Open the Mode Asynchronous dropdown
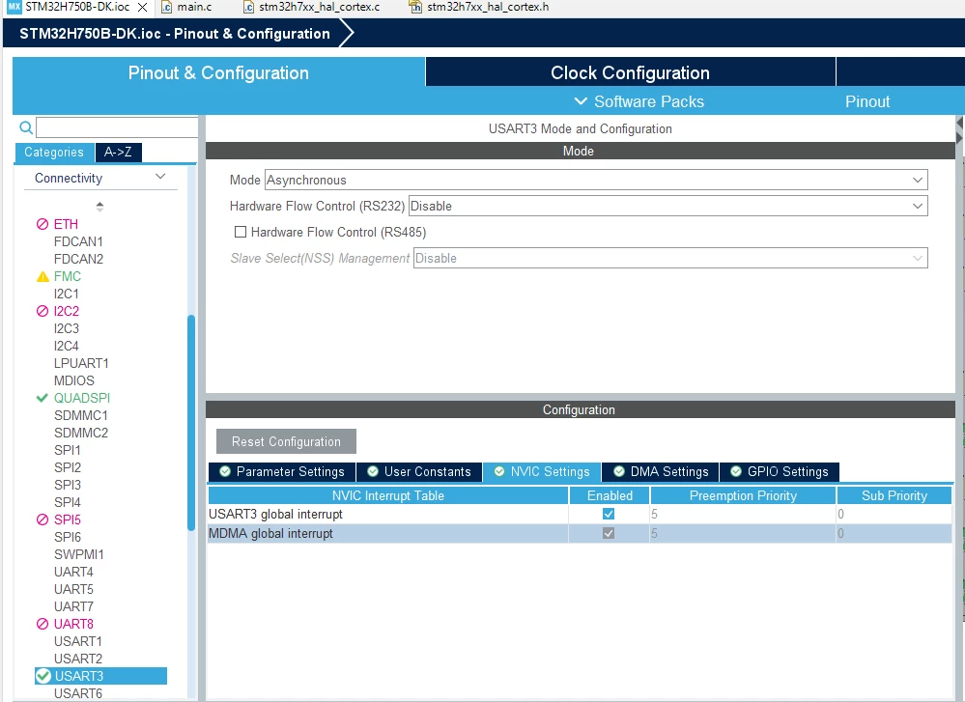Viewport: 965px width, 702px height. pyautogui.click(x=596, y=180)
